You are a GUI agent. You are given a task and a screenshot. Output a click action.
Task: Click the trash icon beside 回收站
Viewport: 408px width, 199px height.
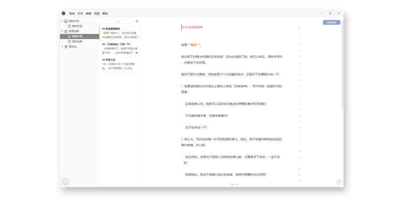[66, 47]
